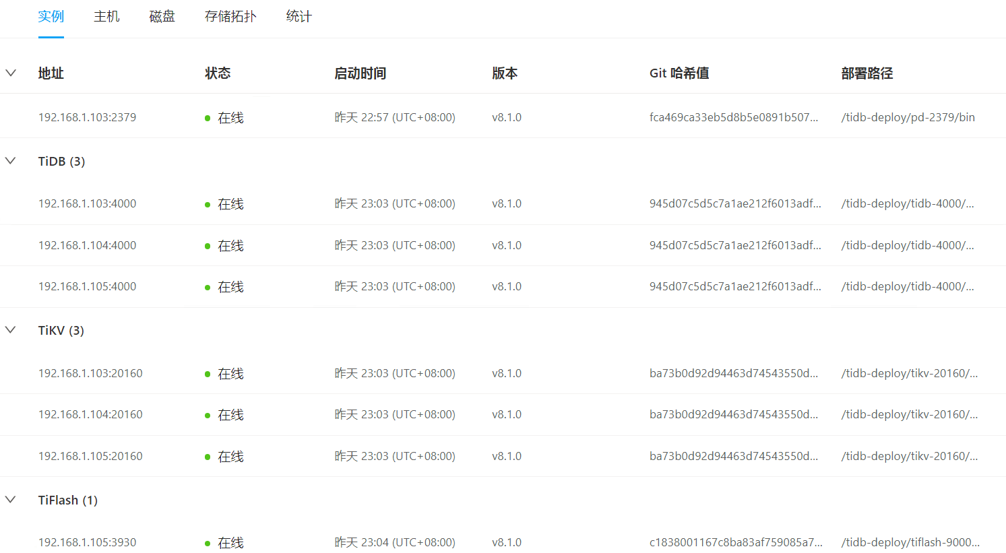Viewport: 1006px width, 553px height.
Task: Click Git hash of 192.168.1.105:4000
Action: tap(735, 286)
